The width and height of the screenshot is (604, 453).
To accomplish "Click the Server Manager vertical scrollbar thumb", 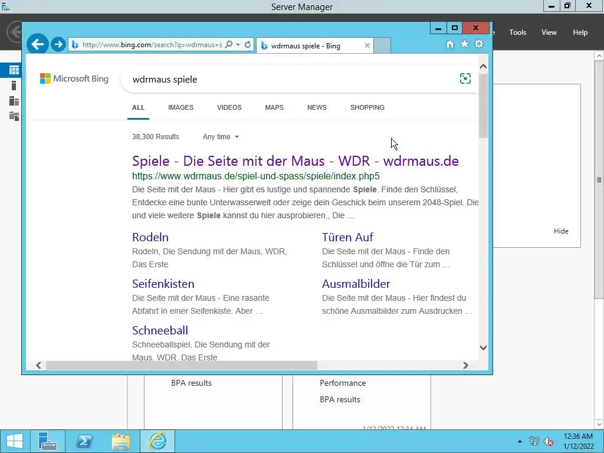I will click(x=599, y=179).
